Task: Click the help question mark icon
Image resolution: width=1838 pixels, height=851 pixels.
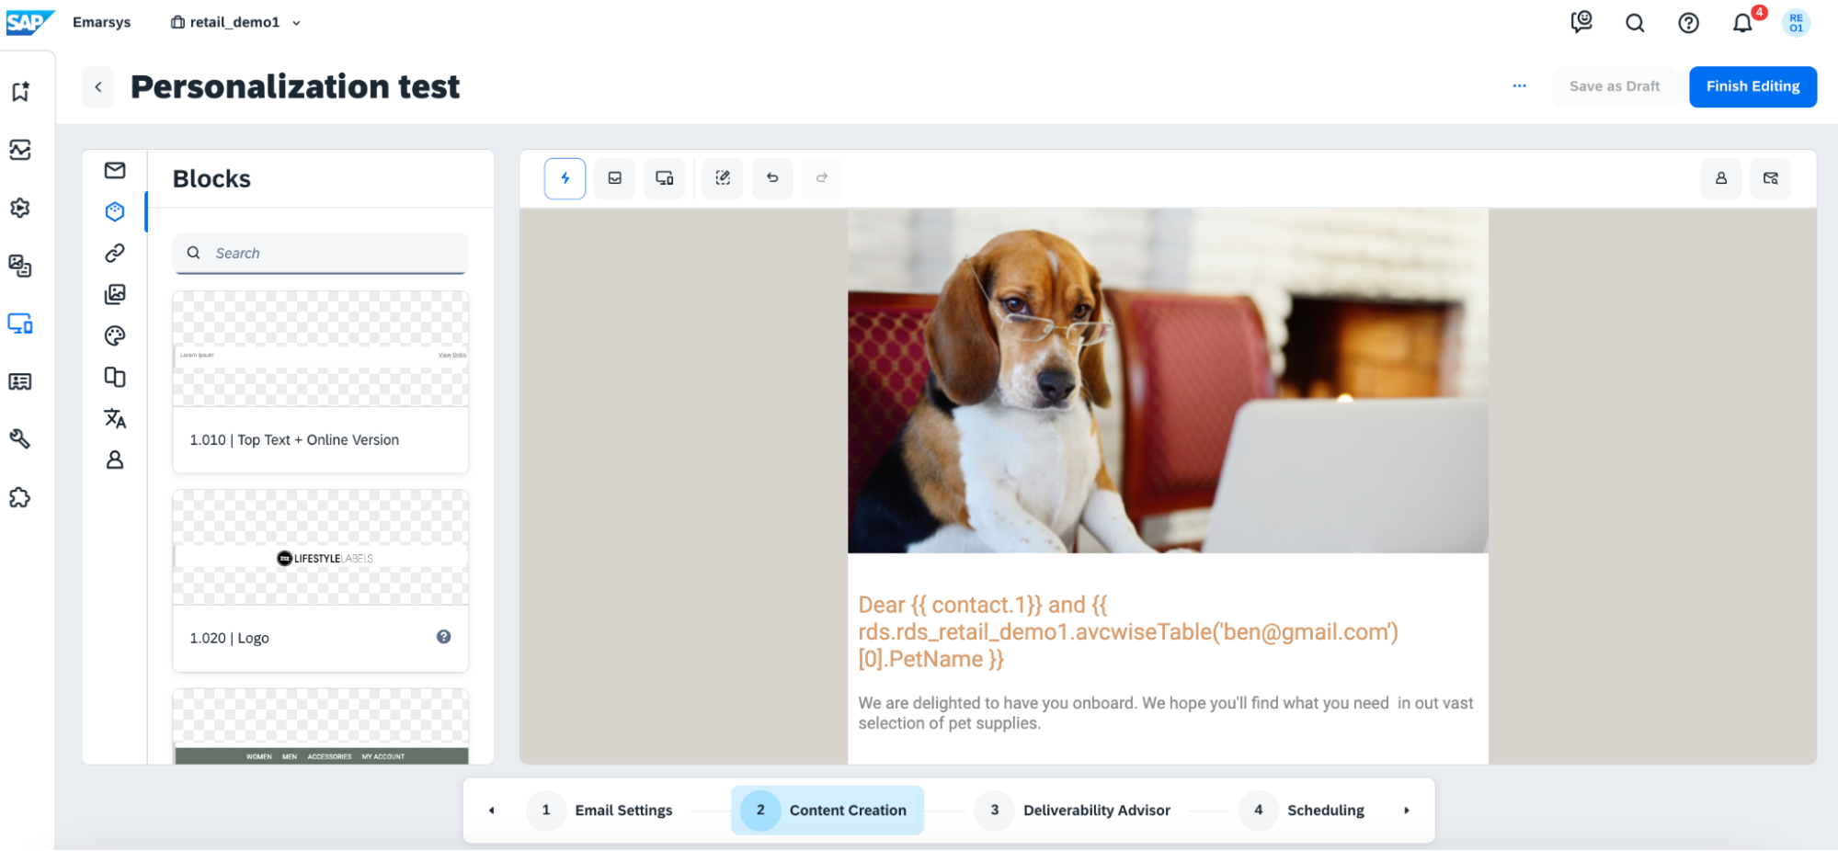Action: point(1688,23)
